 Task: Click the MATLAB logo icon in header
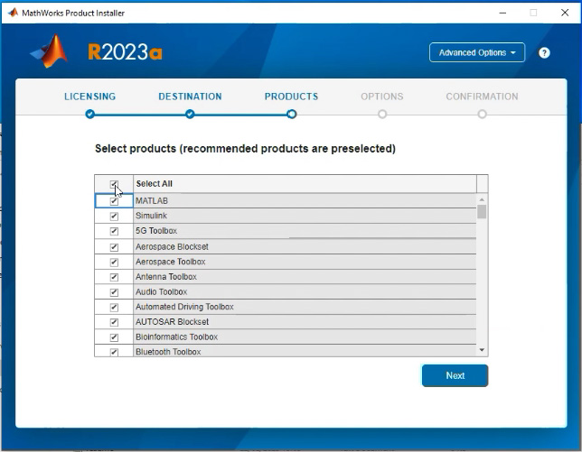click(x=51, y=52)
